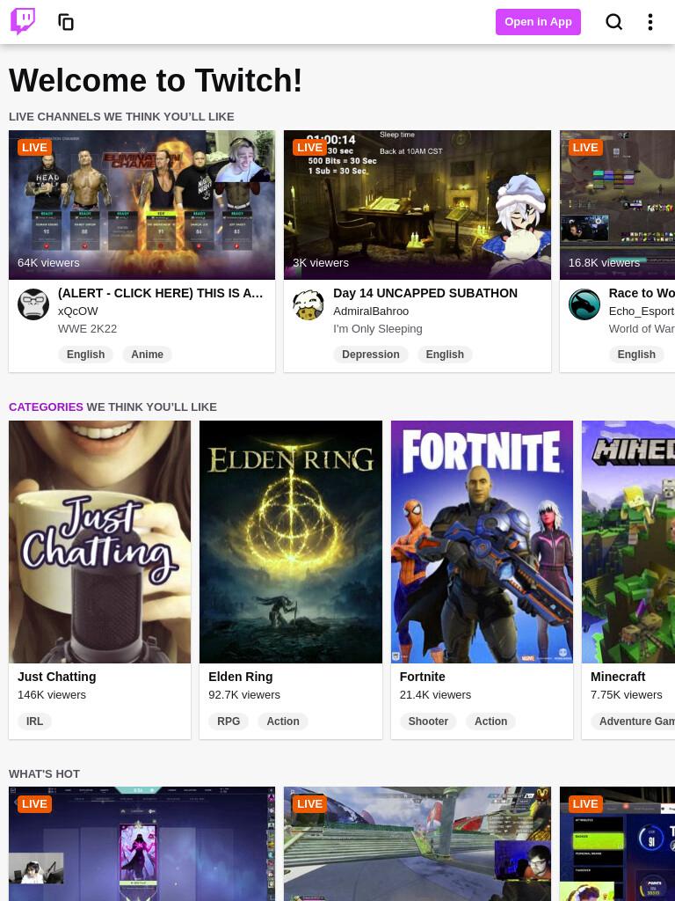
Task: Open the Fortnite category cover
Action: pyautogui.click(x=483, y=542)
